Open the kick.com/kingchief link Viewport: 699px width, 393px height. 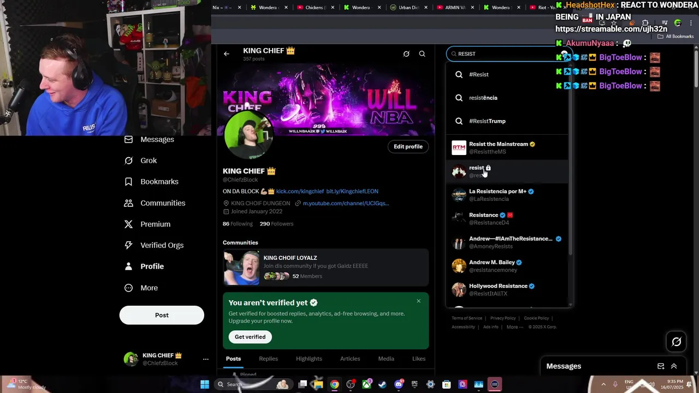[x=300, y=191]
